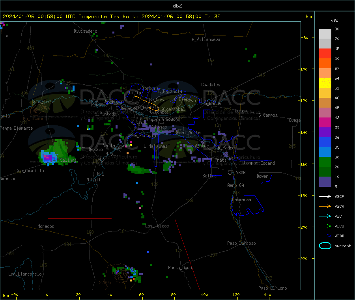Click the 'G_Campos' map label
This screenshot has height=300, width=355.
coord(268,115)
